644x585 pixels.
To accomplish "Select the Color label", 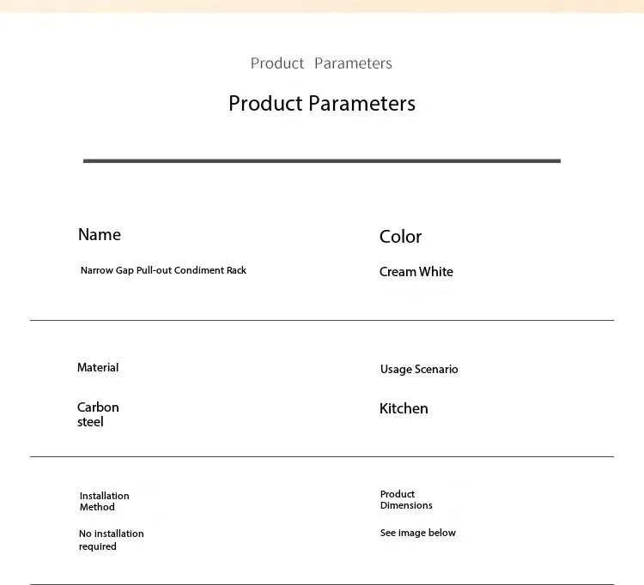I will [x=400, y=237].
